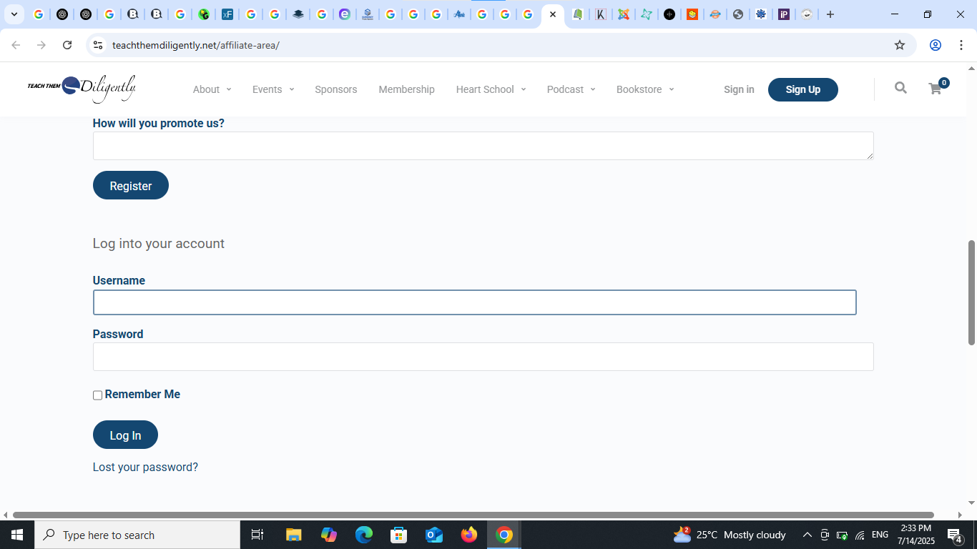Open Microsoft Store from the taskbar
Screen dimensions: 977x549
tap(399, 535)
